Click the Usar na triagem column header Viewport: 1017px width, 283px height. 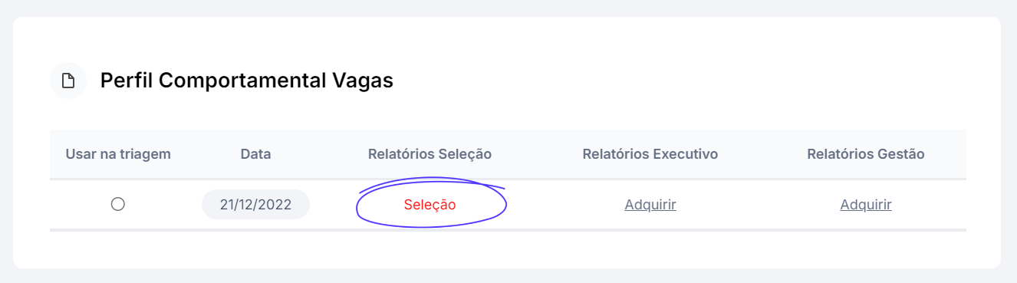click(x=118, y=154)
